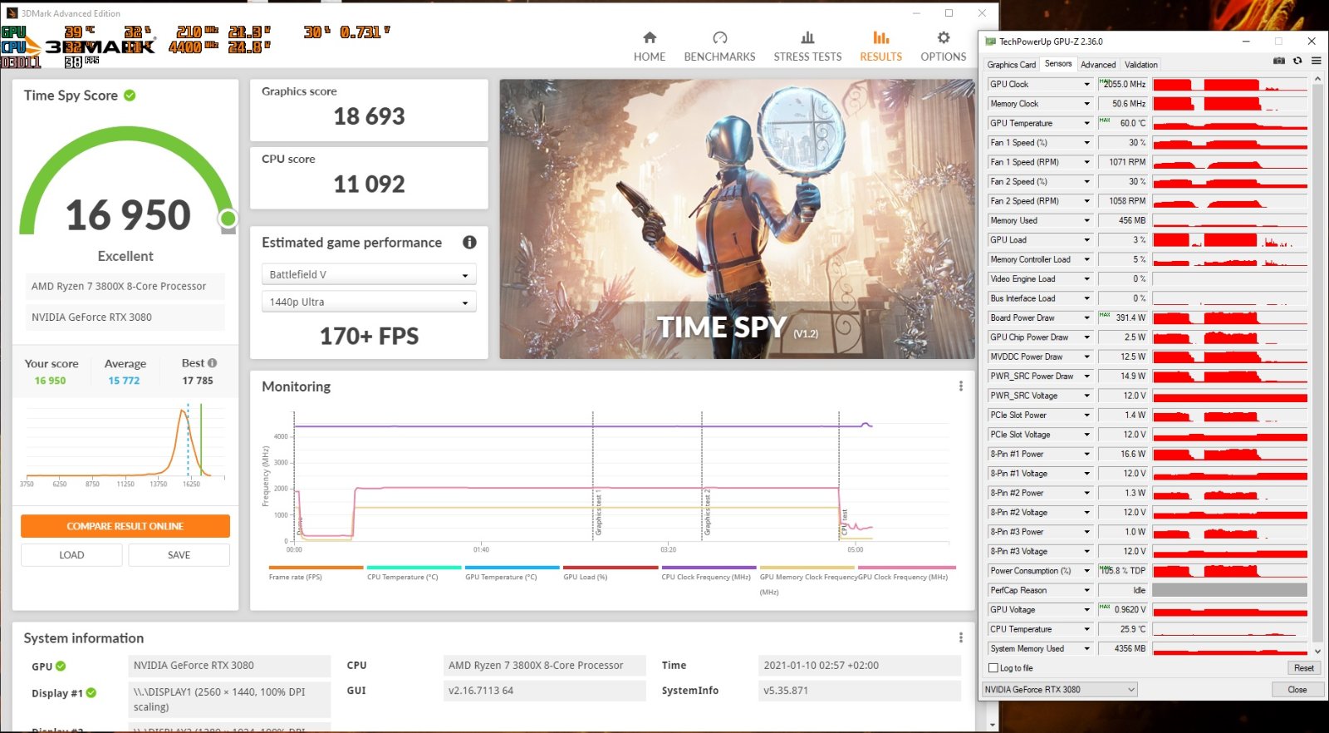Open the GPU-Z hamburger menu icon
Image resolution: width=1329 pixels, height=733 pixels.
pos(1317,61)
